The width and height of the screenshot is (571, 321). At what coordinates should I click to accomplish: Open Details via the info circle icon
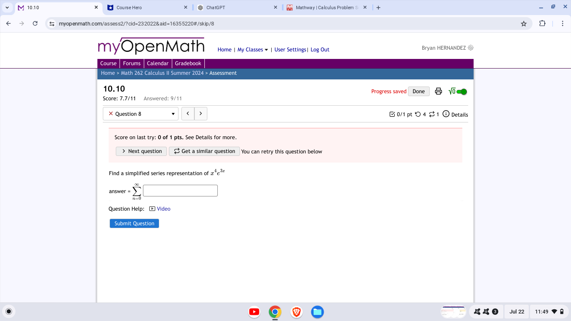446,113
